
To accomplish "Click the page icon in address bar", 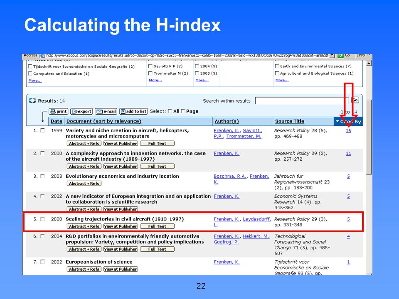I will [42, 56].
